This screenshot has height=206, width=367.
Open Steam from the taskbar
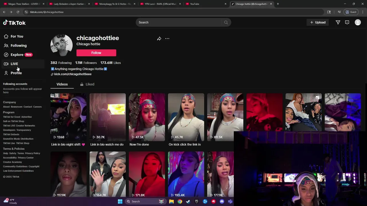pyautogui.click(x=188, y=201)
